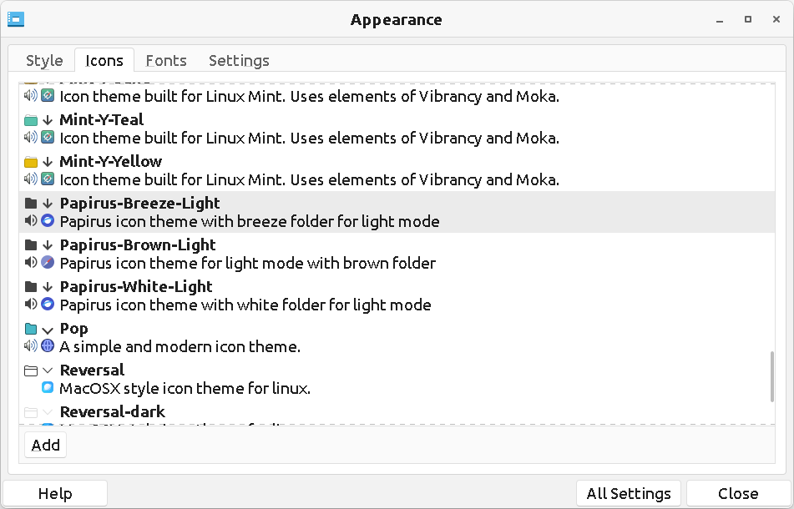Image resolution: width=794 pixels, height=509 pixels.
Task: Click the browser preview icon in the Papirus-Brown-Light row
Action: point(48,263)
